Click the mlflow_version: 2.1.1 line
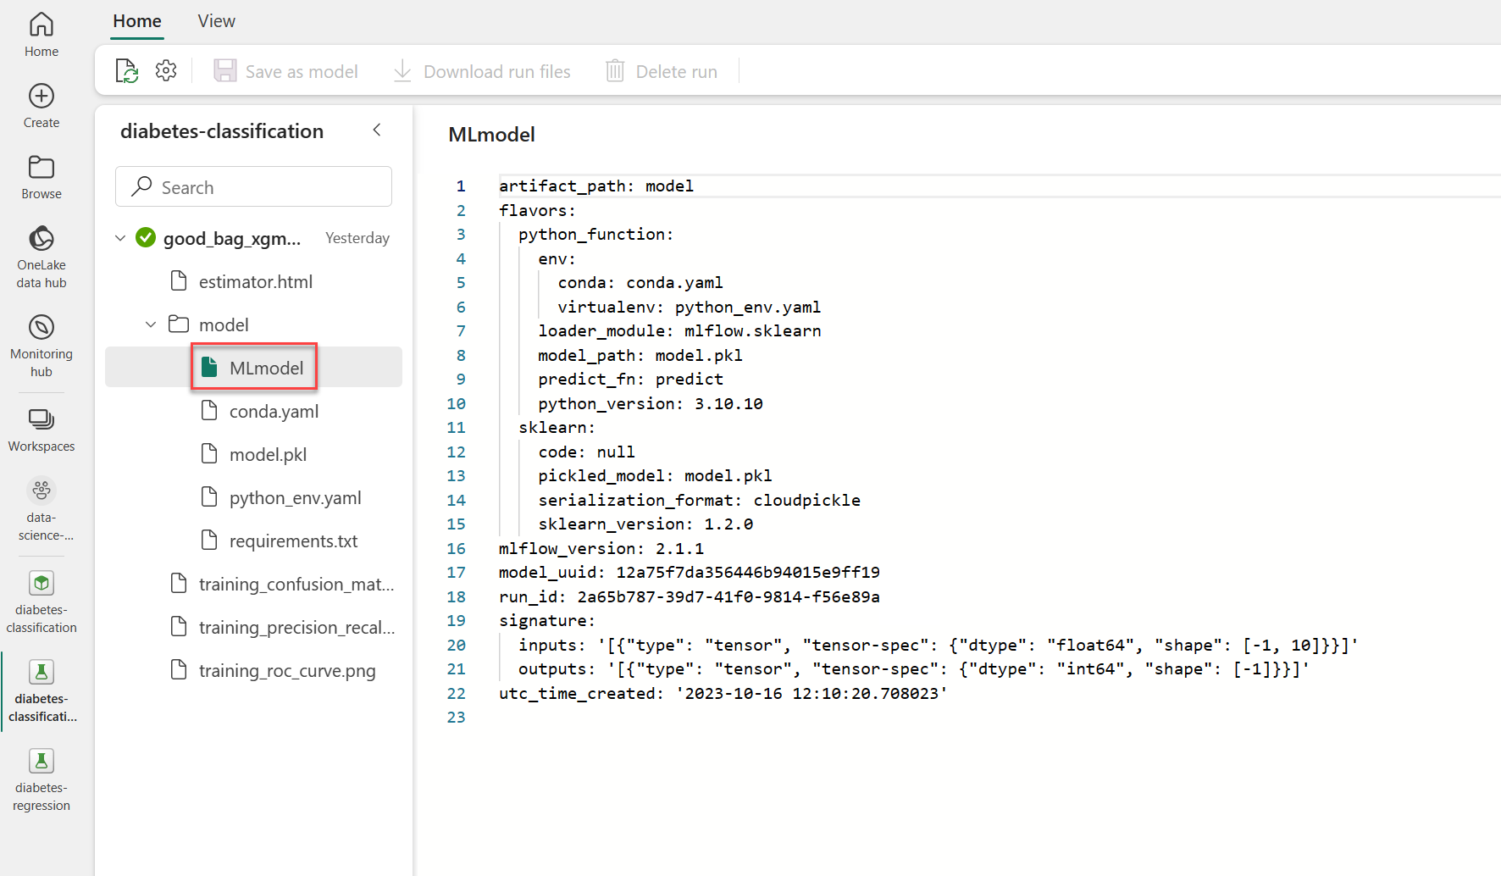The height and width of the screenshot is (876, 1501). (601, 548)
